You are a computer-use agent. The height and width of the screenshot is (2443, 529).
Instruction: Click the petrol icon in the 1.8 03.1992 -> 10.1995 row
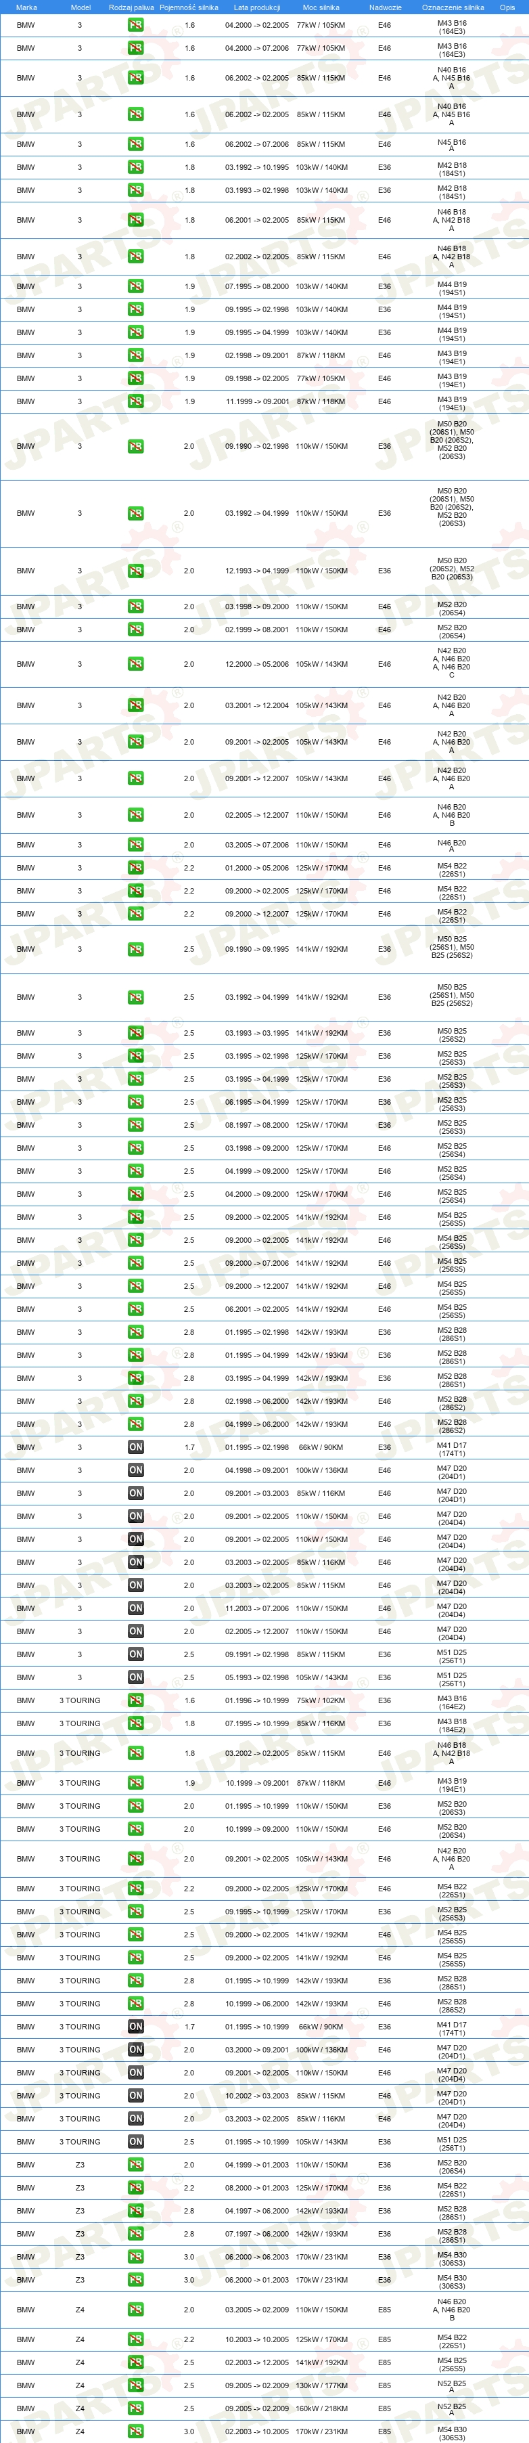coord(135,167)
